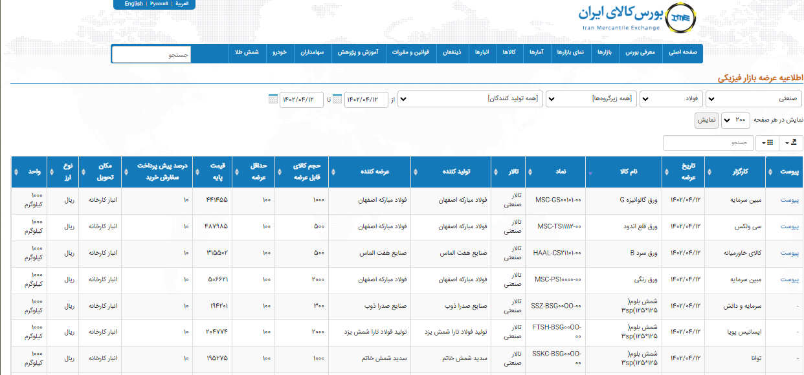Click sort arrow in the نام کالا column header
804x375 pixels.
[x=590, y=173]
